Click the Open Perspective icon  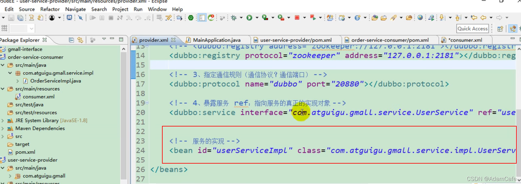point(500,29)
